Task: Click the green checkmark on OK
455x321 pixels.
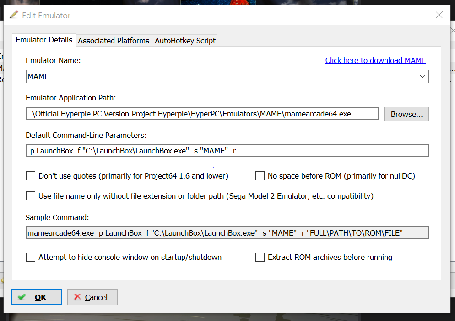Action: pyautogui.click(x=22, y=297)
